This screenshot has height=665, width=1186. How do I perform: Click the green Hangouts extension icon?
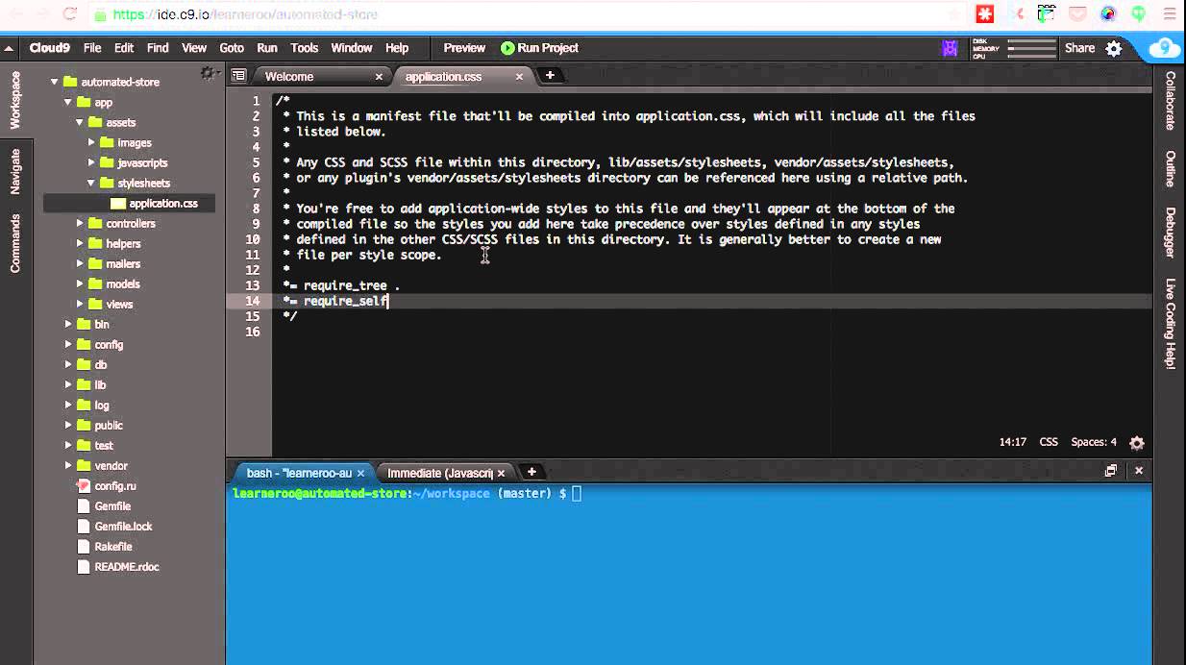[x=1139, y=14]
